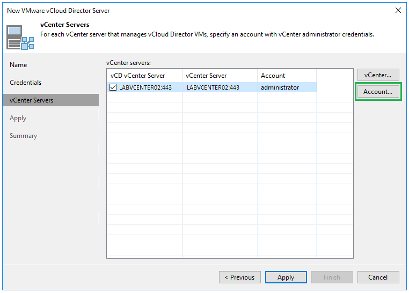Cancel the wizard with Cancel button
The image size is (409, 293).
(377, 277)
